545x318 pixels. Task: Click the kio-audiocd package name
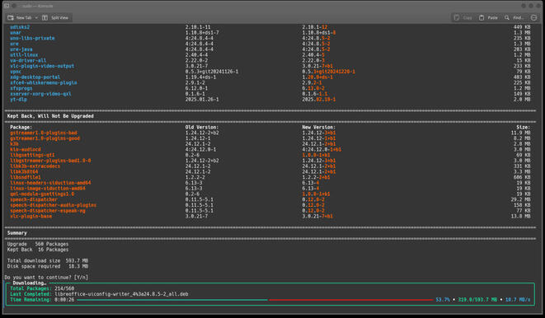26,149
